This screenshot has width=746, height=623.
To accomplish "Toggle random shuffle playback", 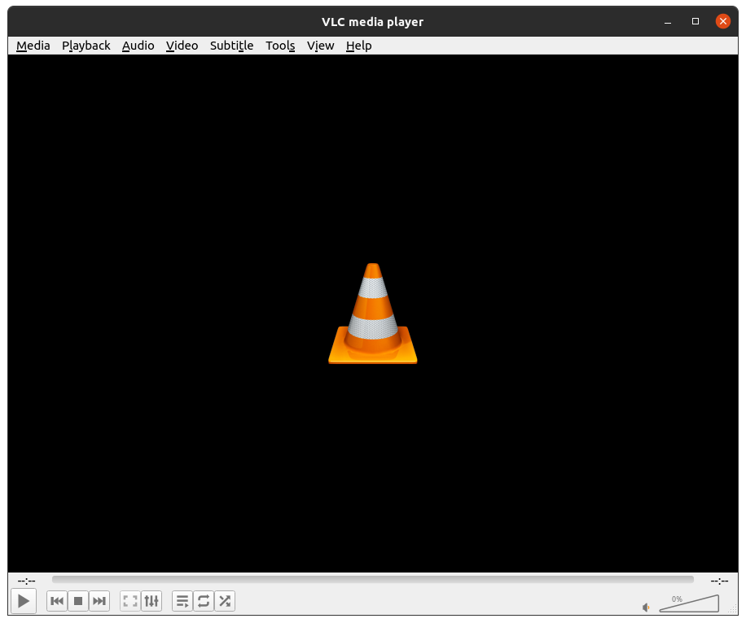I will coord(225,601).
